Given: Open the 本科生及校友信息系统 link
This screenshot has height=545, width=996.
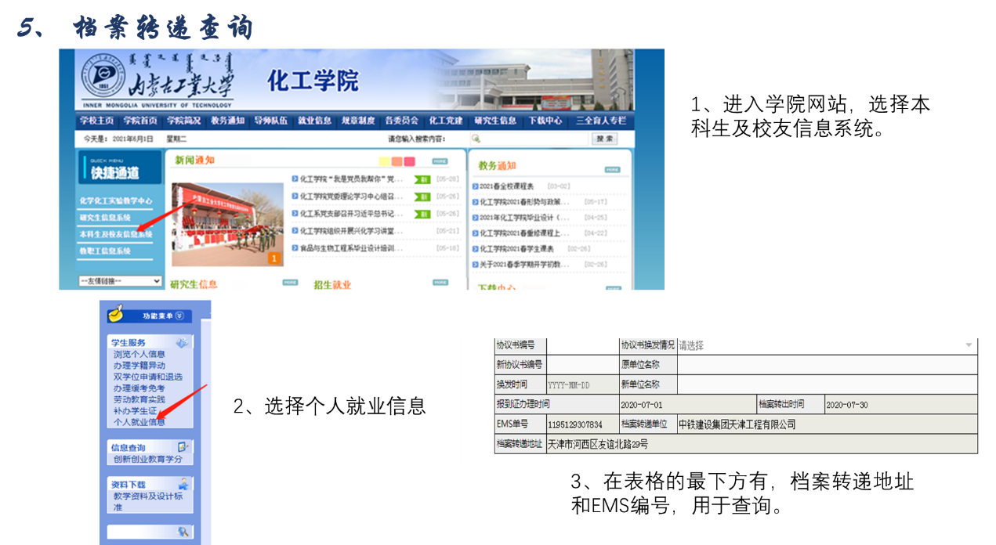Looking at the screenshot, I should pyautogui.click(x=116, y=234).
